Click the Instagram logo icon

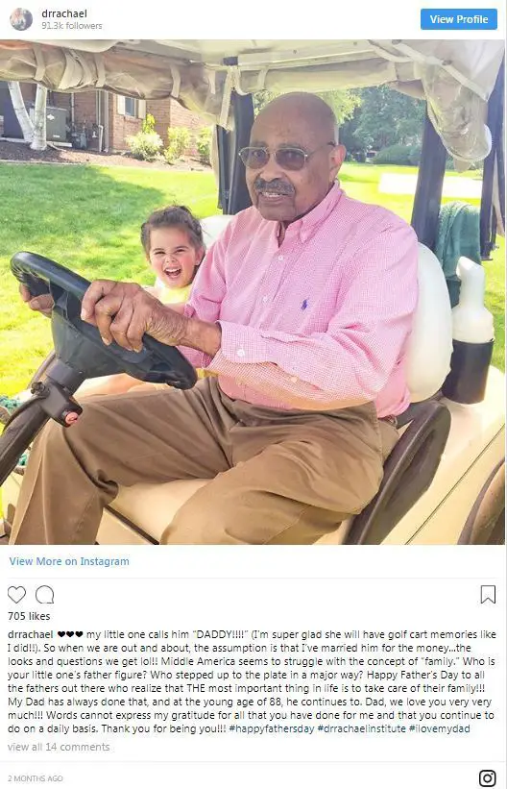point(487,777)
